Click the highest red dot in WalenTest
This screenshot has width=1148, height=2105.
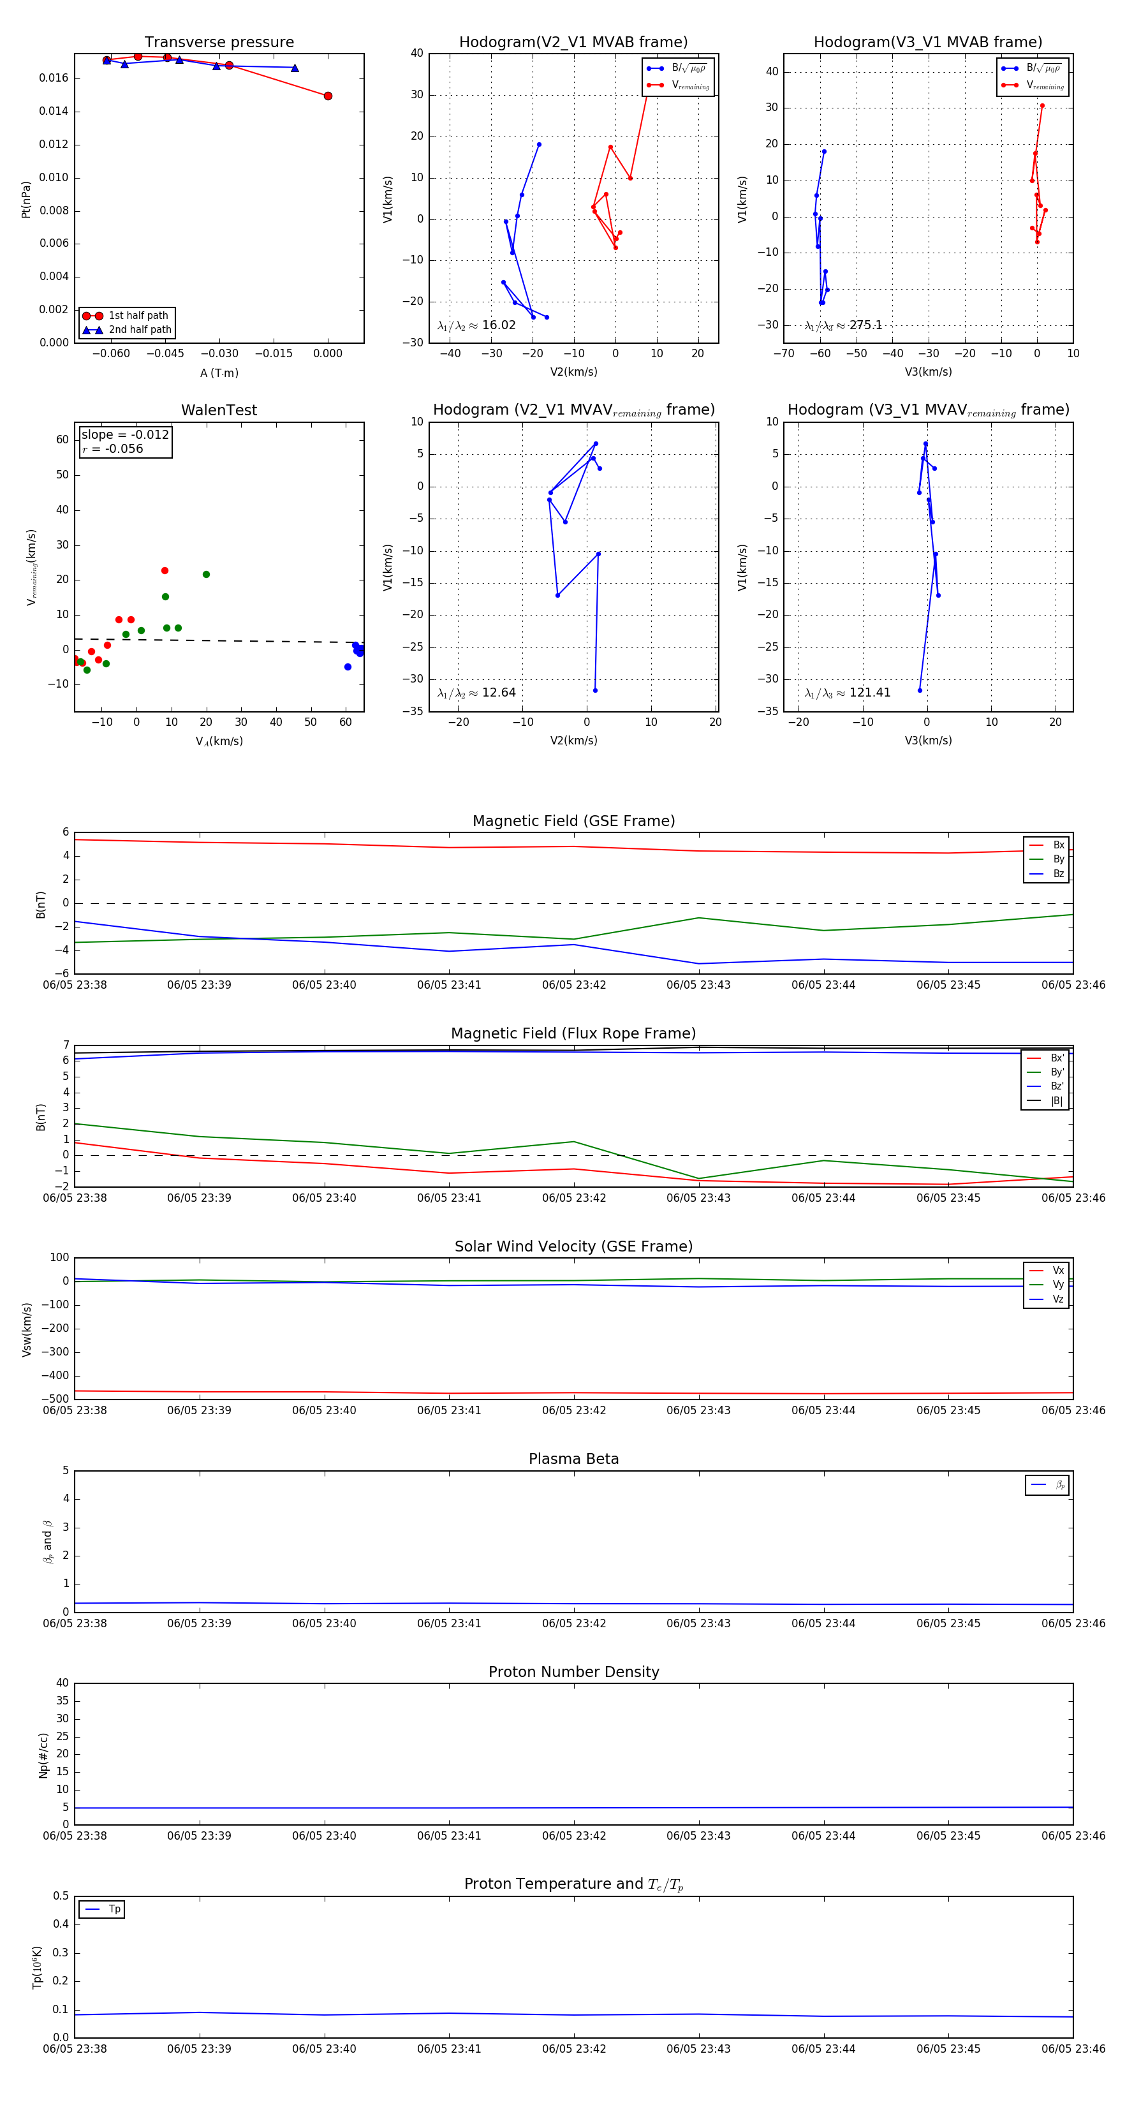pos(165,571)
